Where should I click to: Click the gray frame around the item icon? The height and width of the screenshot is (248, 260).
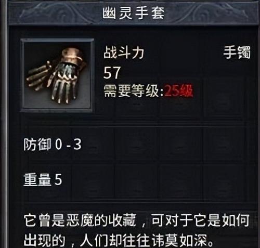click(x=57, y=41)
